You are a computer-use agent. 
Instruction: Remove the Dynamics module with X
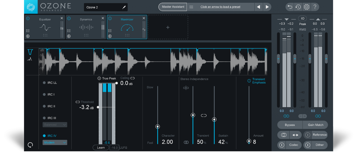(x=103, y=18)
